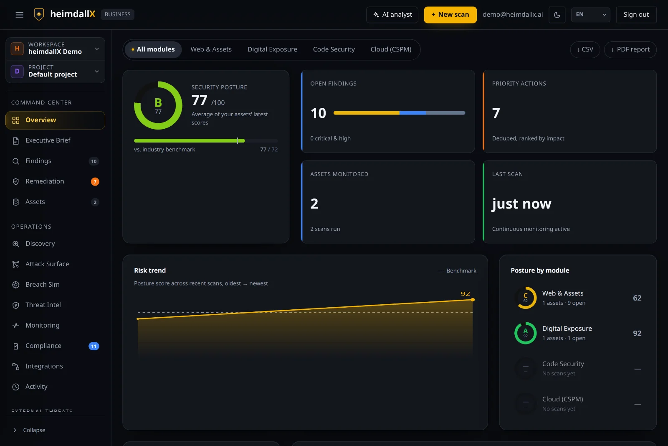The height and width of the screenshot is (446, 668).
Task: Click the Overview grid icon
Action: coord(16,120)
